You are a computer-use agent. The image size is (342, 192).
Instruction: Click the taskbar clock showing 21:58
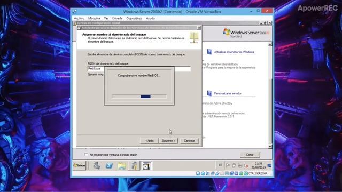(259, 165)
